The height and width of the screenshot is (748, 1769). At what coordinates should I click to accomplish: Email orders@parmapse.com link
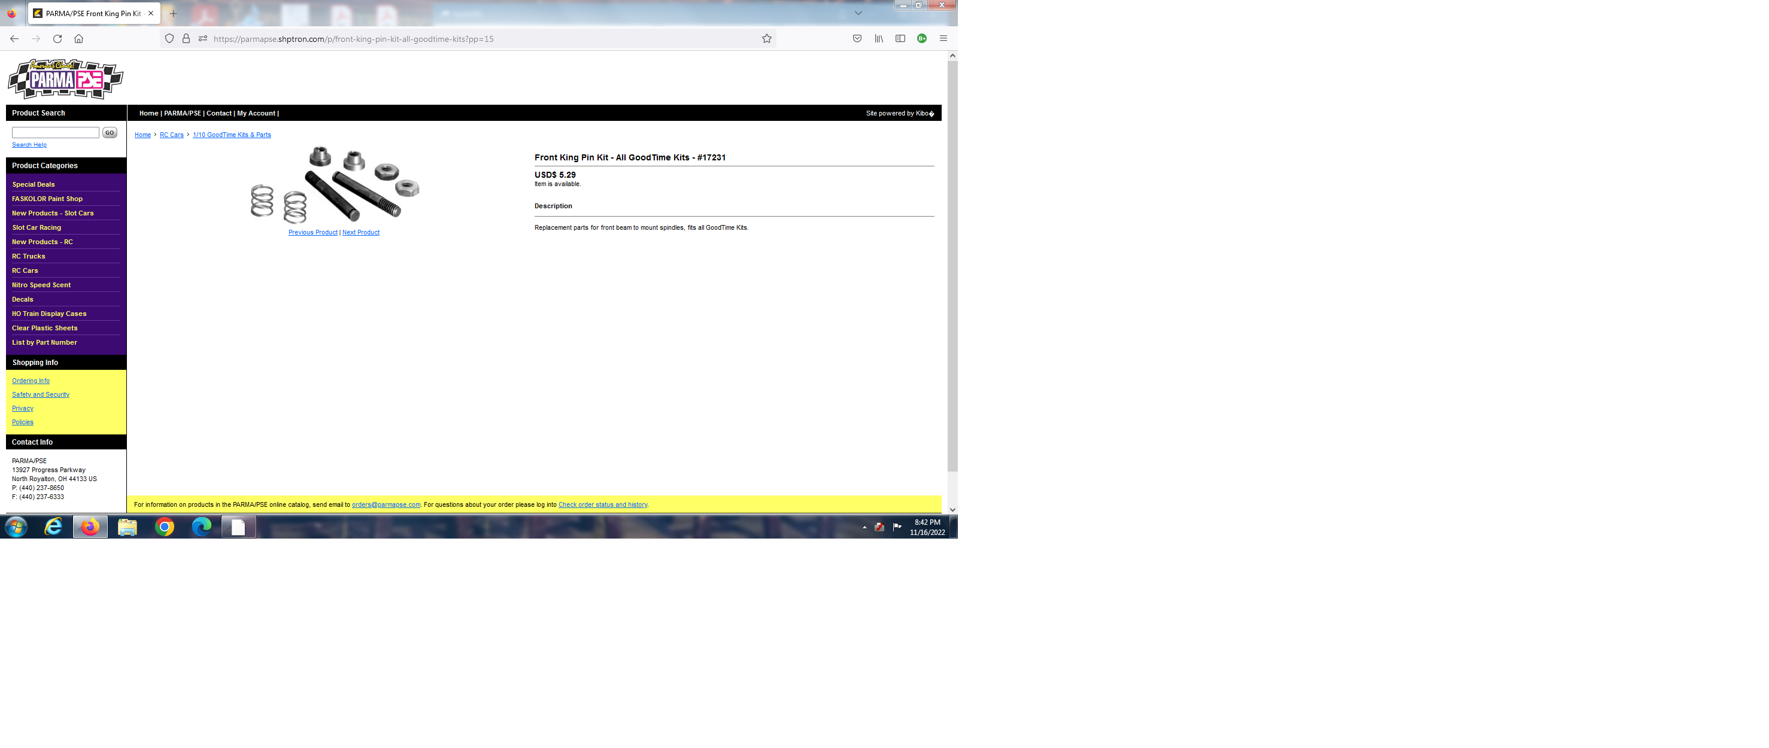[386, 505]
